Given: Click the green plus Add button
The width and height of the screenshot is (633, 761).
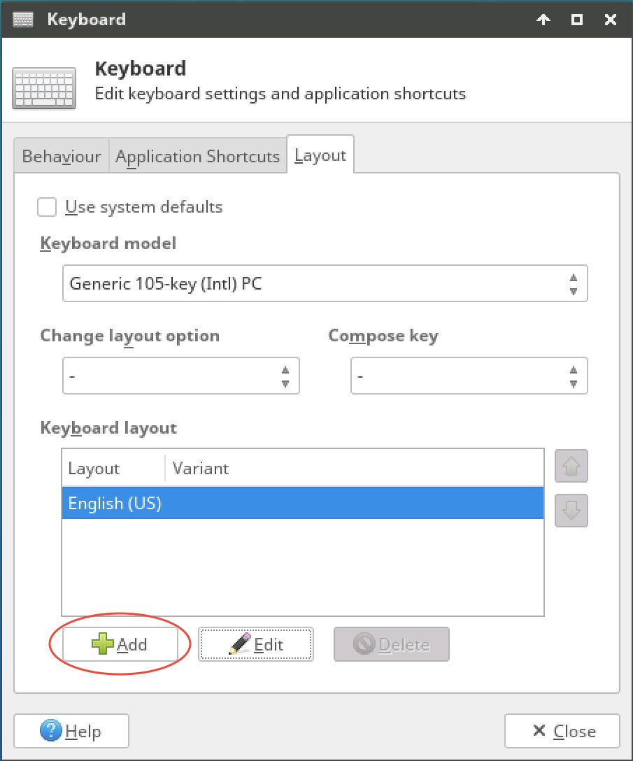Looking at the screenshot, I should [120, 644].
